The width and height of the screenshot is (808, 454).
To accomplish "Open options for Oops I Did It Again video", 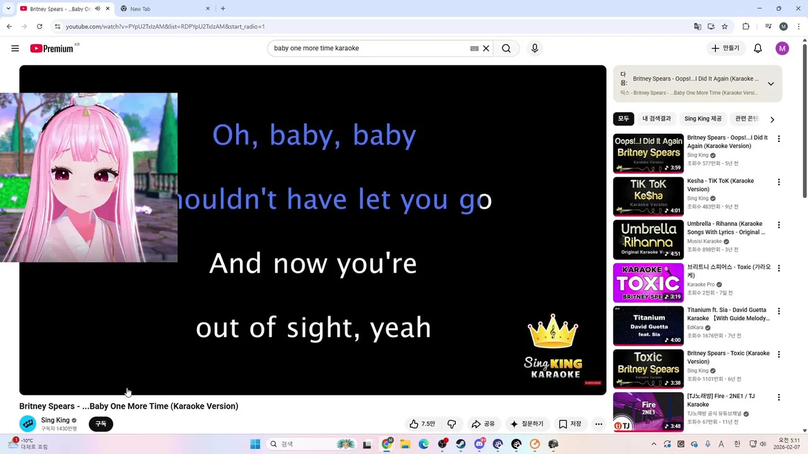I will 778,139.
